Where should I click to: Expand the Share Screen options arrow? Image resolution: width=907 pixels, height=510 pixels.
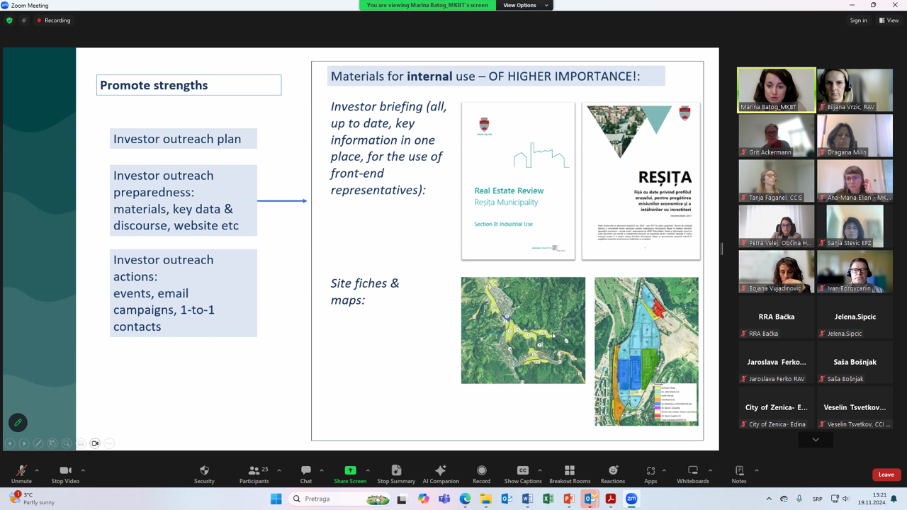pos(368,470)
